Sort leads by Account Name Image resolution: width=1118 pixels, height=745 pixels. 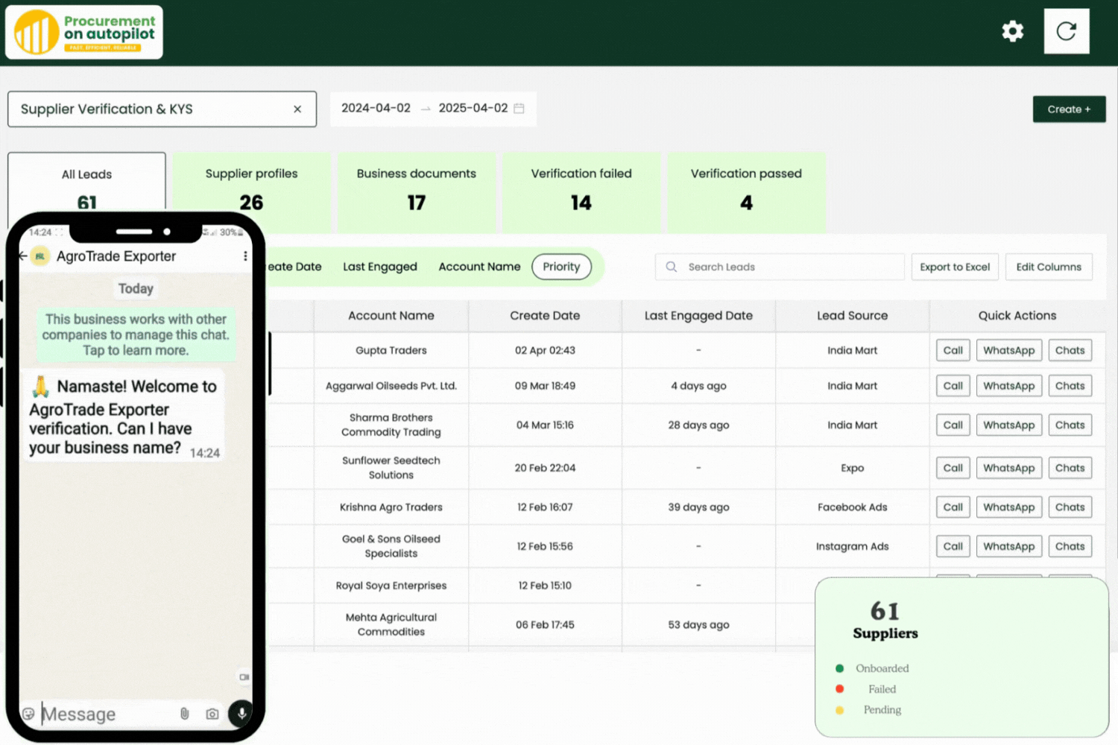[x=479, y=267]
